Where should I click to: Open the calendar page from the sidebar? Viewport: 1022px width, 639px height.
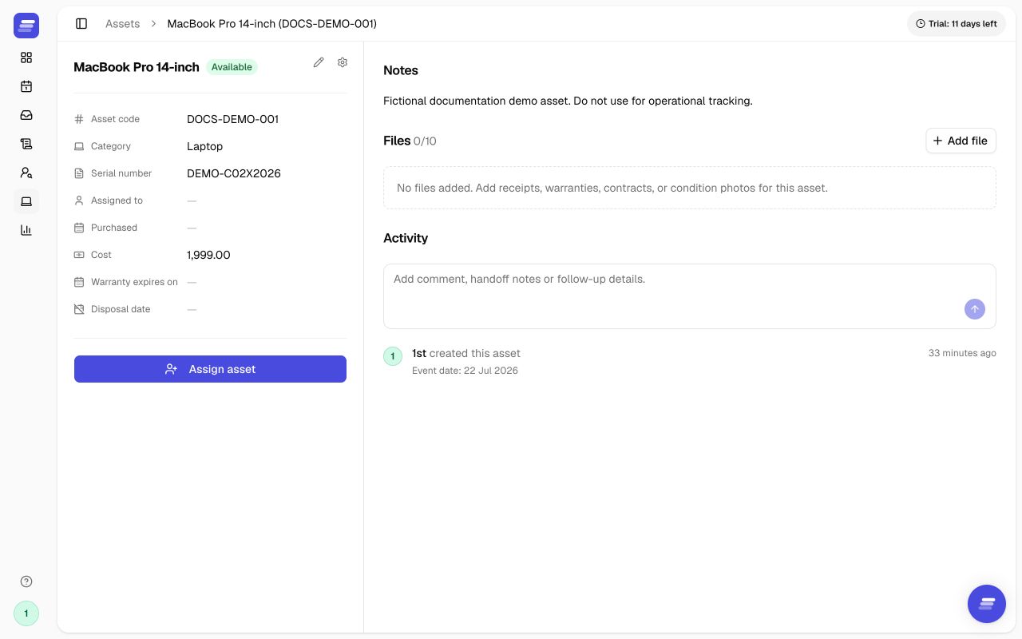[26, 86]
